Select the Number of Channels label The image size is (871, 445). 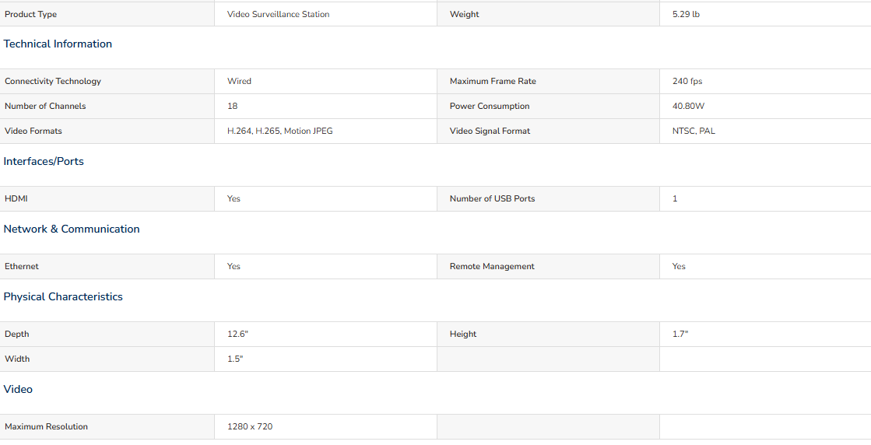coord(45,106)
